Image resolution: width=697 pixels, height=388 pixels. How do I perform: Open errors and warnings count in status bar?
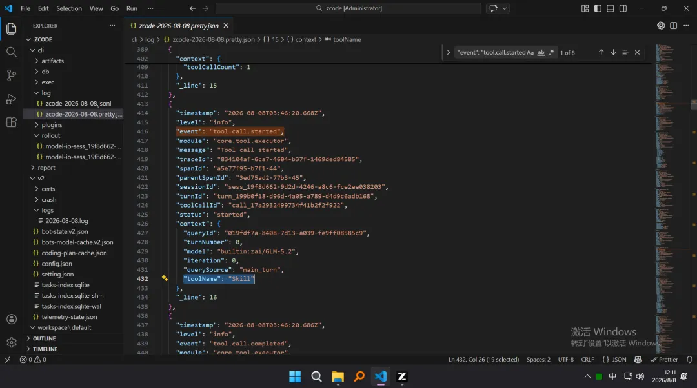click(x=33, y=360)
